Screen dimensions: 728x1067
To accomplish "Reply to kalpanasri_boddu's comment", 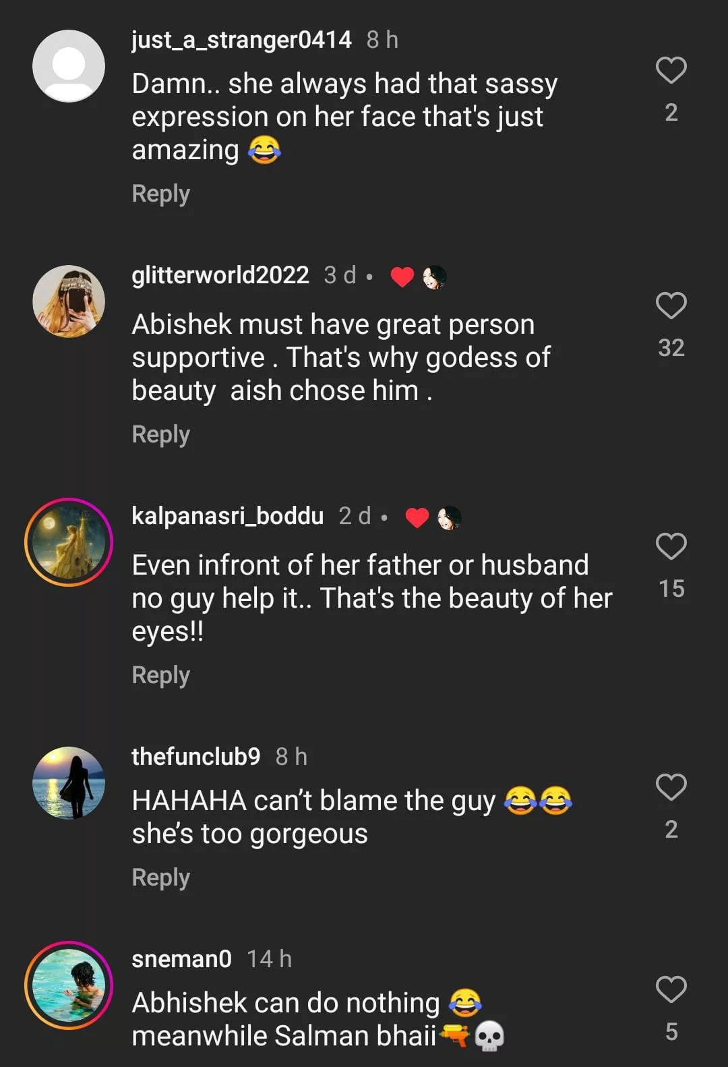I will point(160,675).
